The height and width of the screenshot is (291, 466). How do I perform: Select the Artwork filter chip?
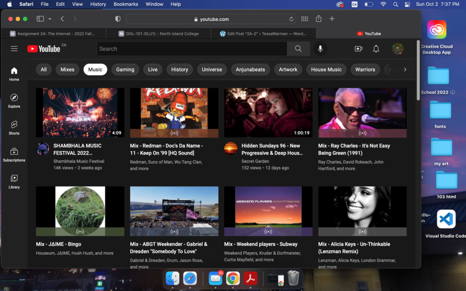pyautogui.click(x=288, y=69)
